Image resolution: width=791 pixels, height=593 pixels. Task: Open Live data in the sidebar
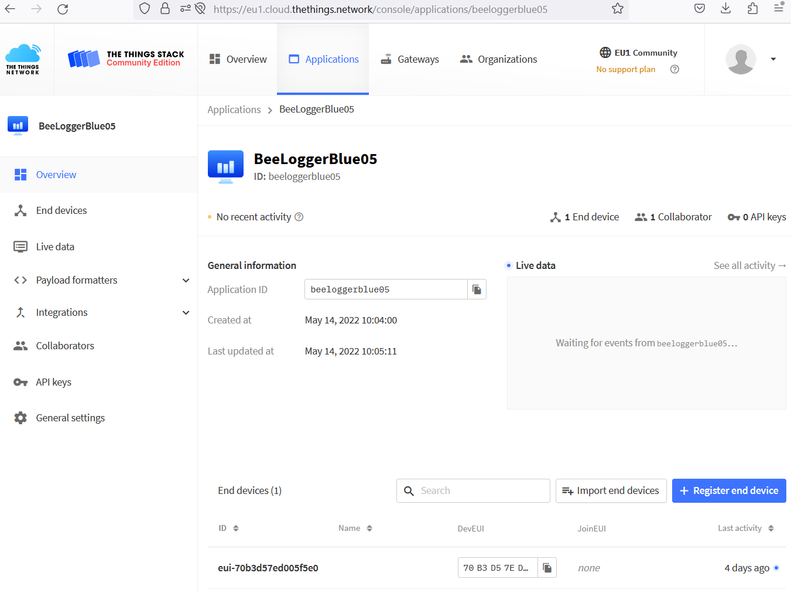tap(55, 247)
